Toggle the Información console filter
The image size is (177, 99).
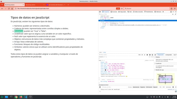149,87
